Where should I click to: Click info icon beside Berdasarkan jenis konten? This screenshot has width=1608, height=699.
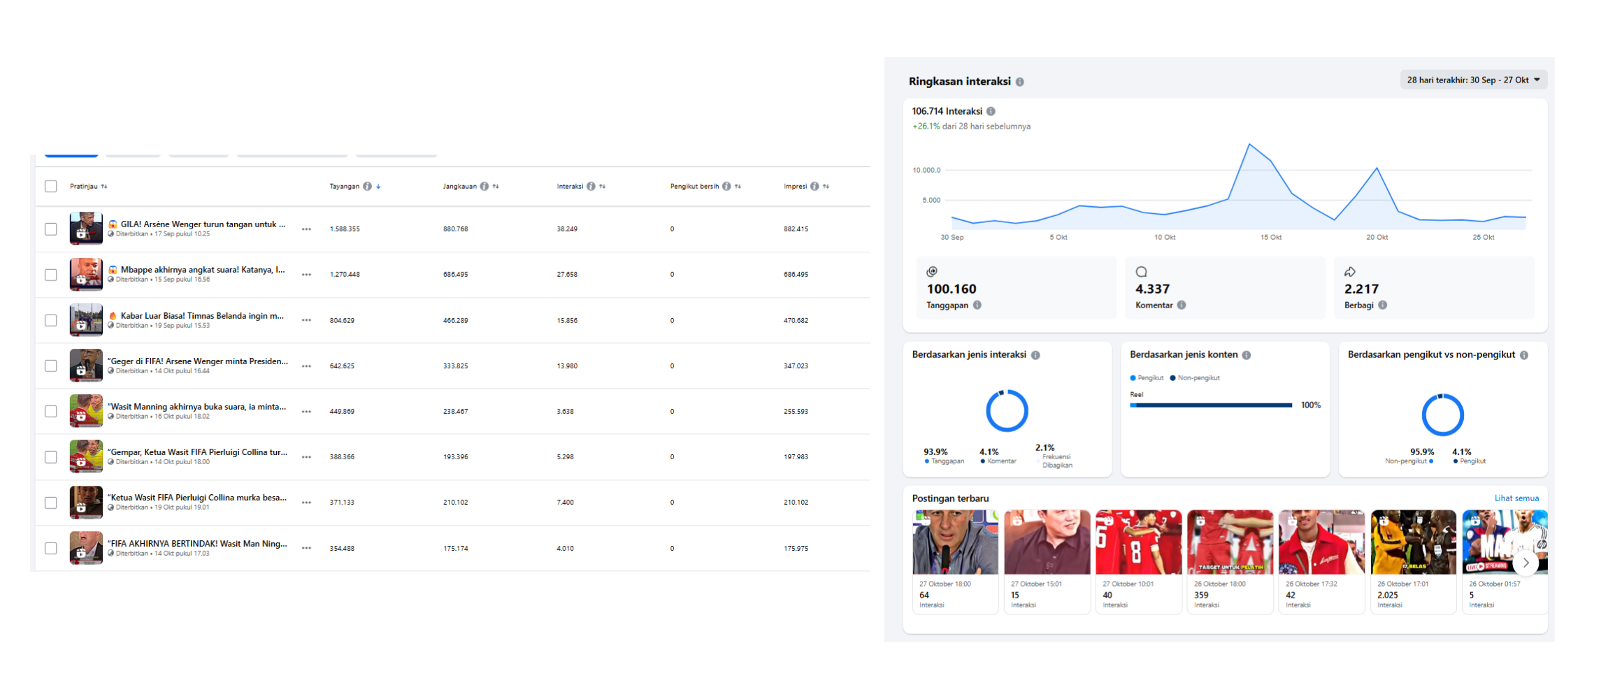(1247, 355)
